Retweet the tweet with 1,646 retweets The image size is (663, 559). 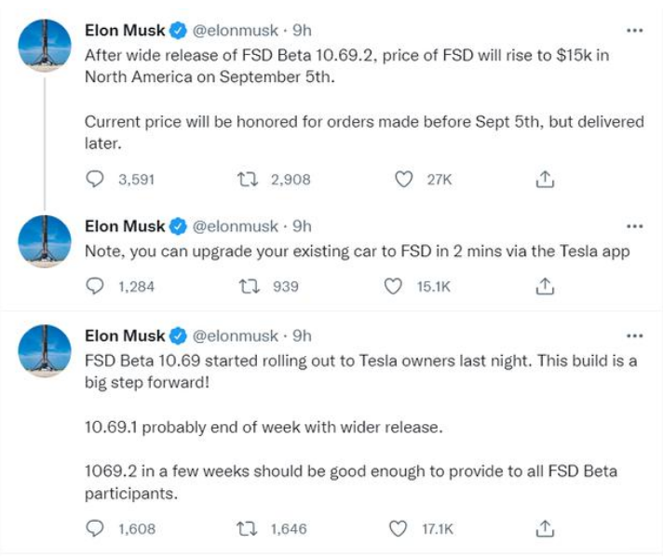[x=249, y=528]
